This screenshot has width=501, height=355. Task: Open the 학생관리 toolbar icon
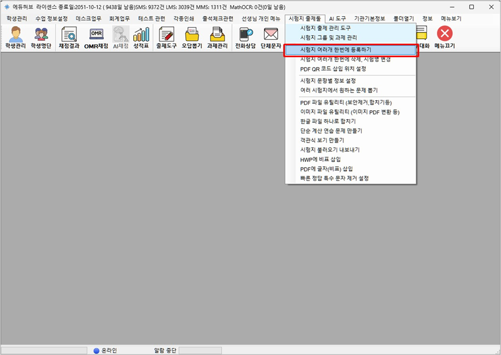tap(16, 38)
